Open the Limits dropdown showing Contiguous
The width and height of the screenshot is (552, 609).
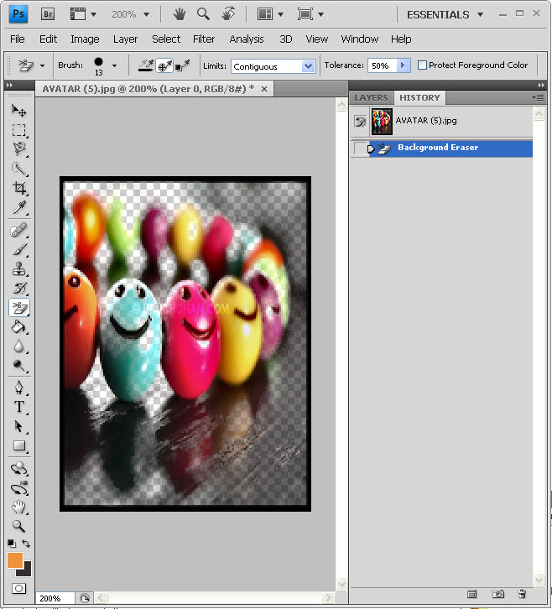pos(307,66)
